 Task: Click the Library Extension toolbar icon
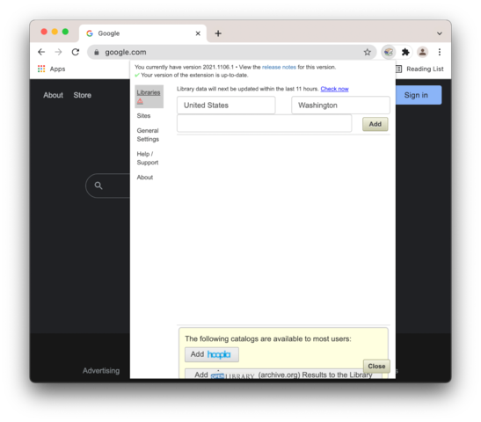pos(389,52)
